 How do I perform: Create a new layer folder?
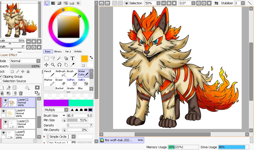point(14,87)
